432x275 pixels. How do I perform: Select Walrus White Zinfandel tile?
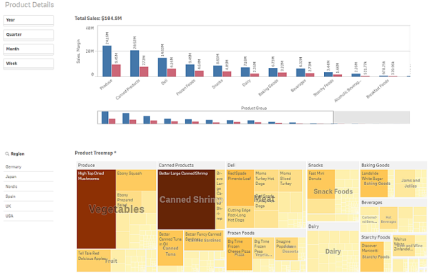pos(403,245)
